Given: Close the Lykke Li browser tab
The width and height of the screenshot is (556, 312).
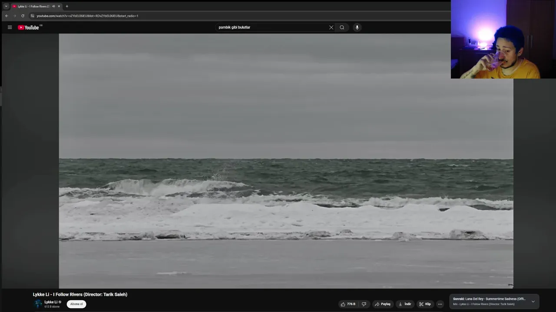Looking at the screenshot, I should pos(59,6).
